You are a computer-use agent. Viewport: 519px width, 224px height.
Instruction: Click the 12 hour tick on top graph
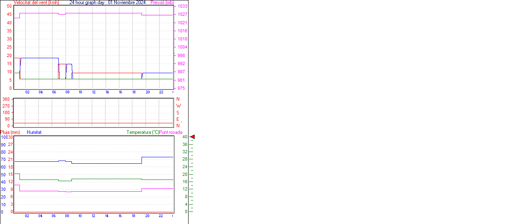coord(94,92)
